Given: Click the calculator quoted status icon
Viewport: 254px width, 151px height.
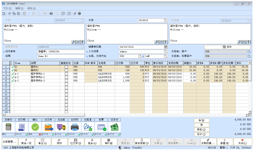Looking at the screenshot, I should point(8,127).
